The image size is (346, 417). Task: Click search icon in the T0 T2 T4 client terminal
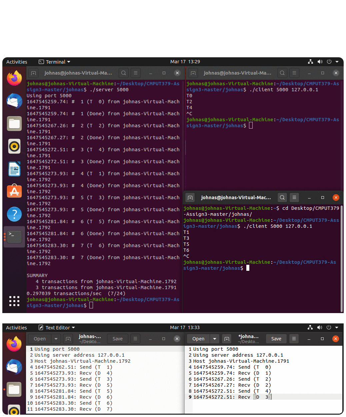click(x=282, y=73)
